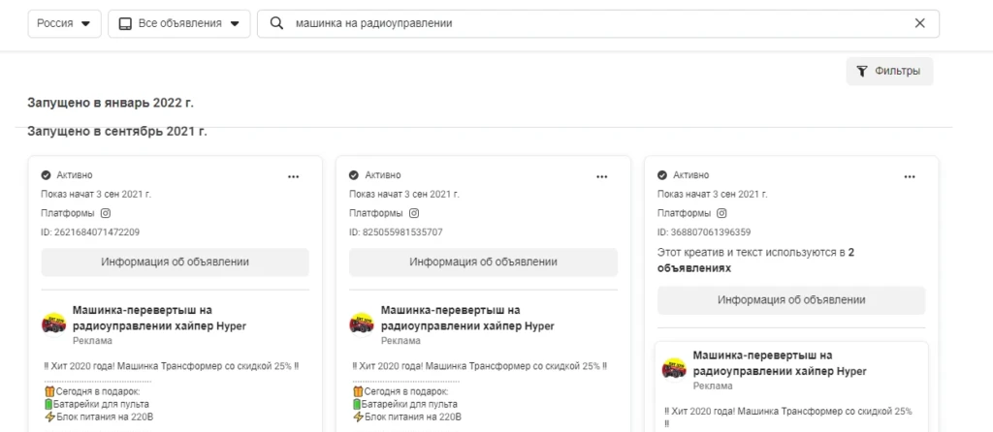Image resolution: width=993 pixels, height=432 pixels.
Task: Click active status checkmark in ad 825055981535707 card
Action: 354,175
